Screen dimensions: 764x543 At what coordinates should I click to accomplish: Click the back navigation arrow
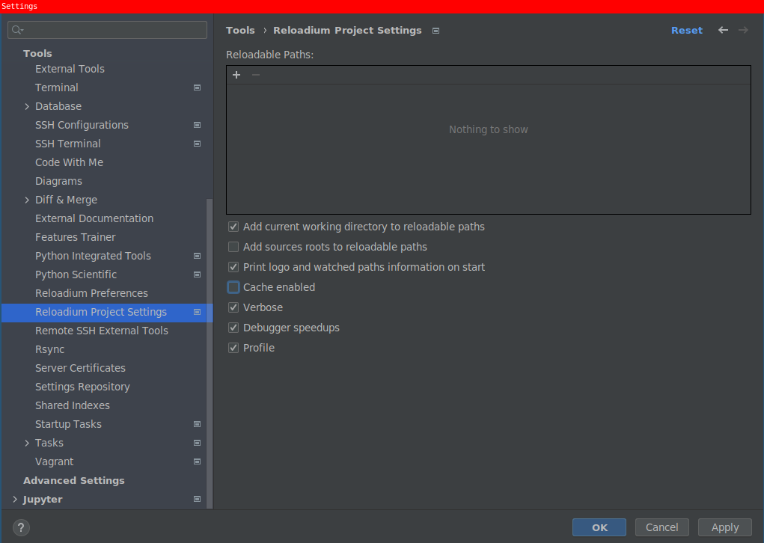(723, 30)
